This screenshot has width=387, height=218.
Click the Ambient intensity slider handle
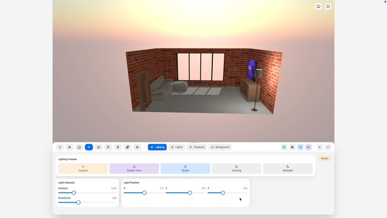coord(74,193)
